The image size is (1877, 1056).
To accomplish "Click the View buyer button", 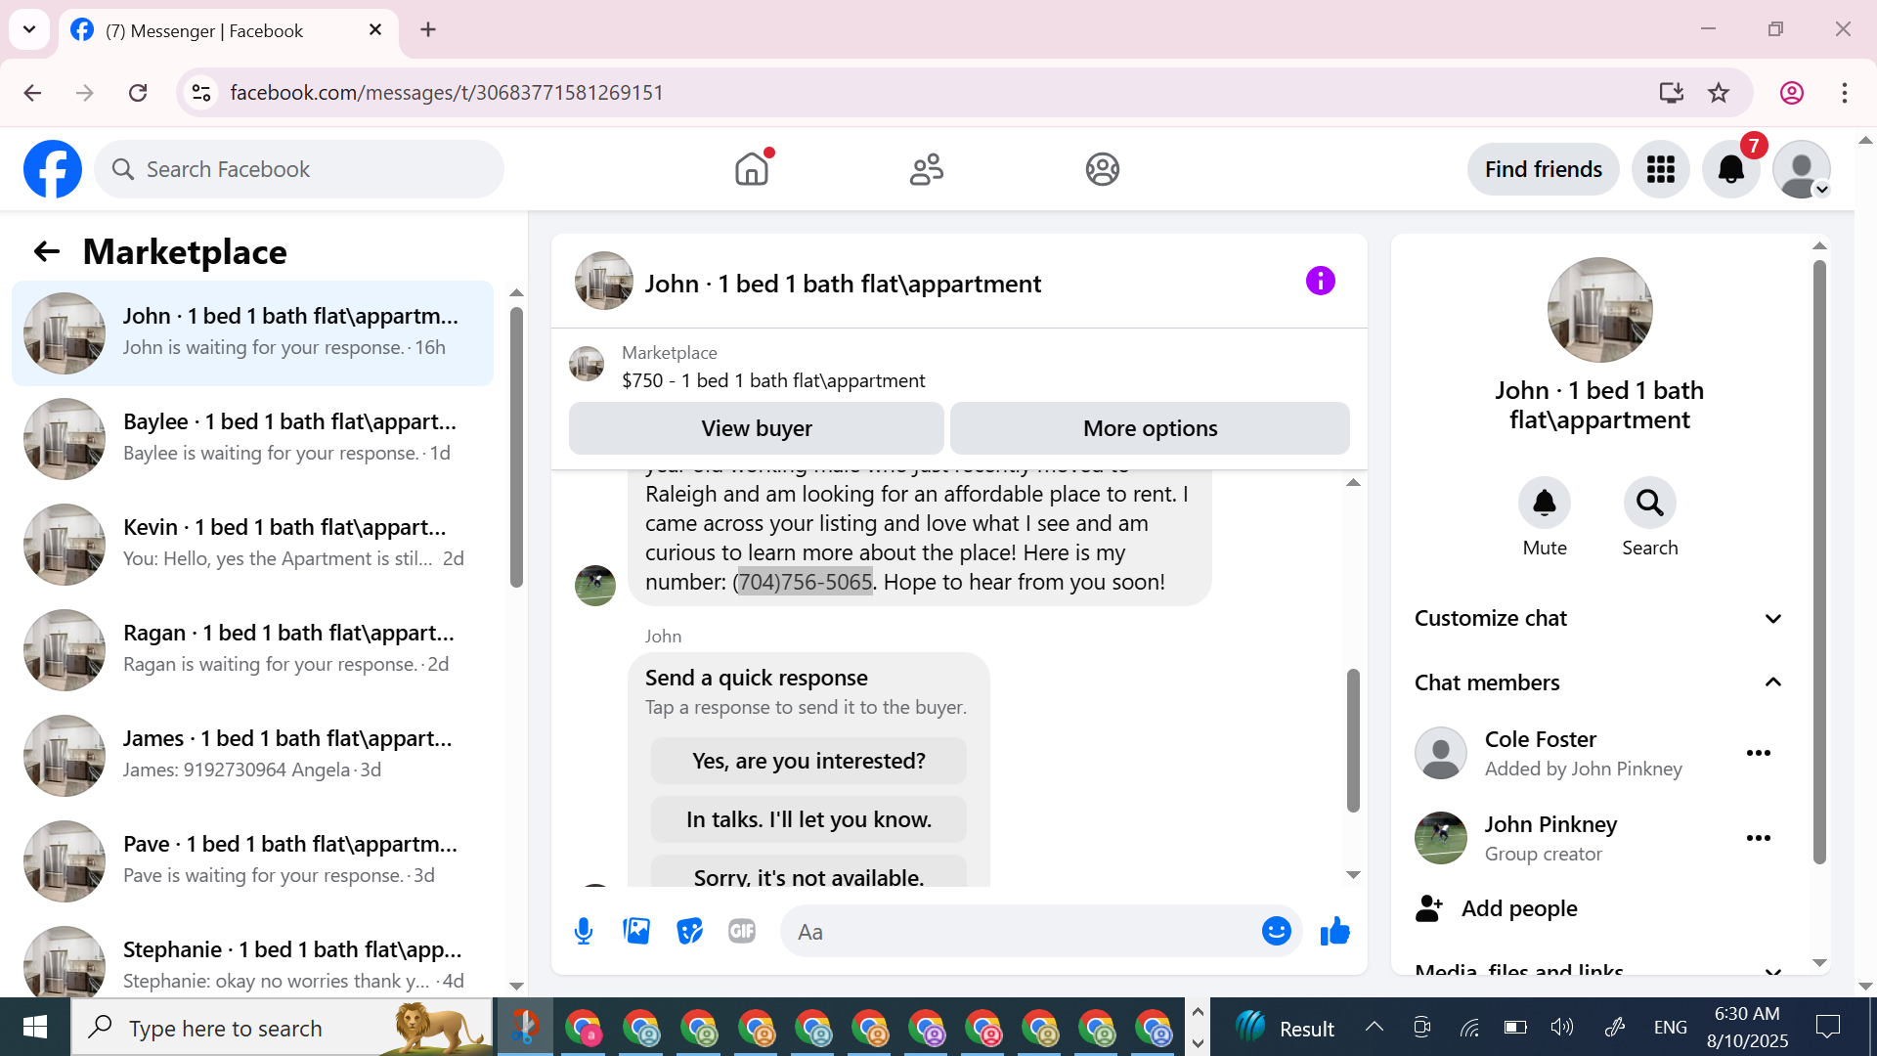I will [x=756, y=428].
